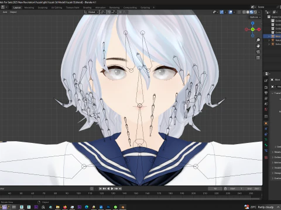The width and height of the screenshot is (281, 210).
Task: Expand the third armature object in the outliner
Action: coord(269,44)
